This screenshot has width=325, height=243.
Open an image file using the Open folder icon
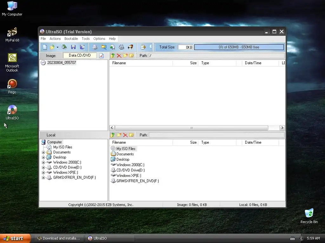52,47
